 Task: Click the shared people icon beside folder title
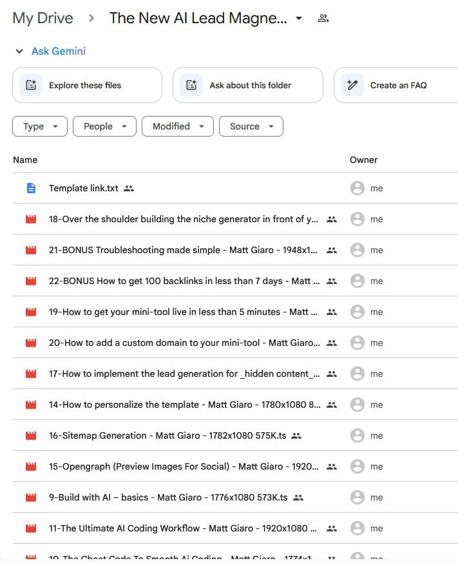323,18
